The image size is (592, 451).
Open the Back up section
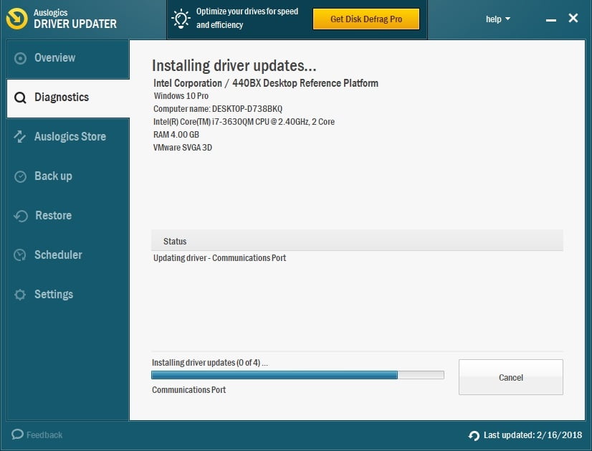68,177
